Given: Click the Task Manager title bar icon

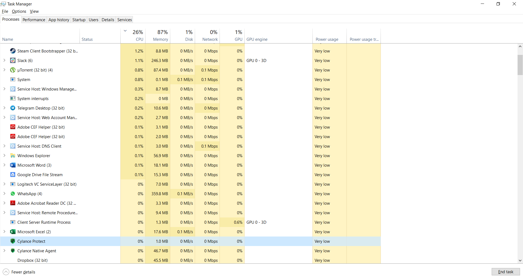Looking at the screenshot, I should (x=3, y=4).
